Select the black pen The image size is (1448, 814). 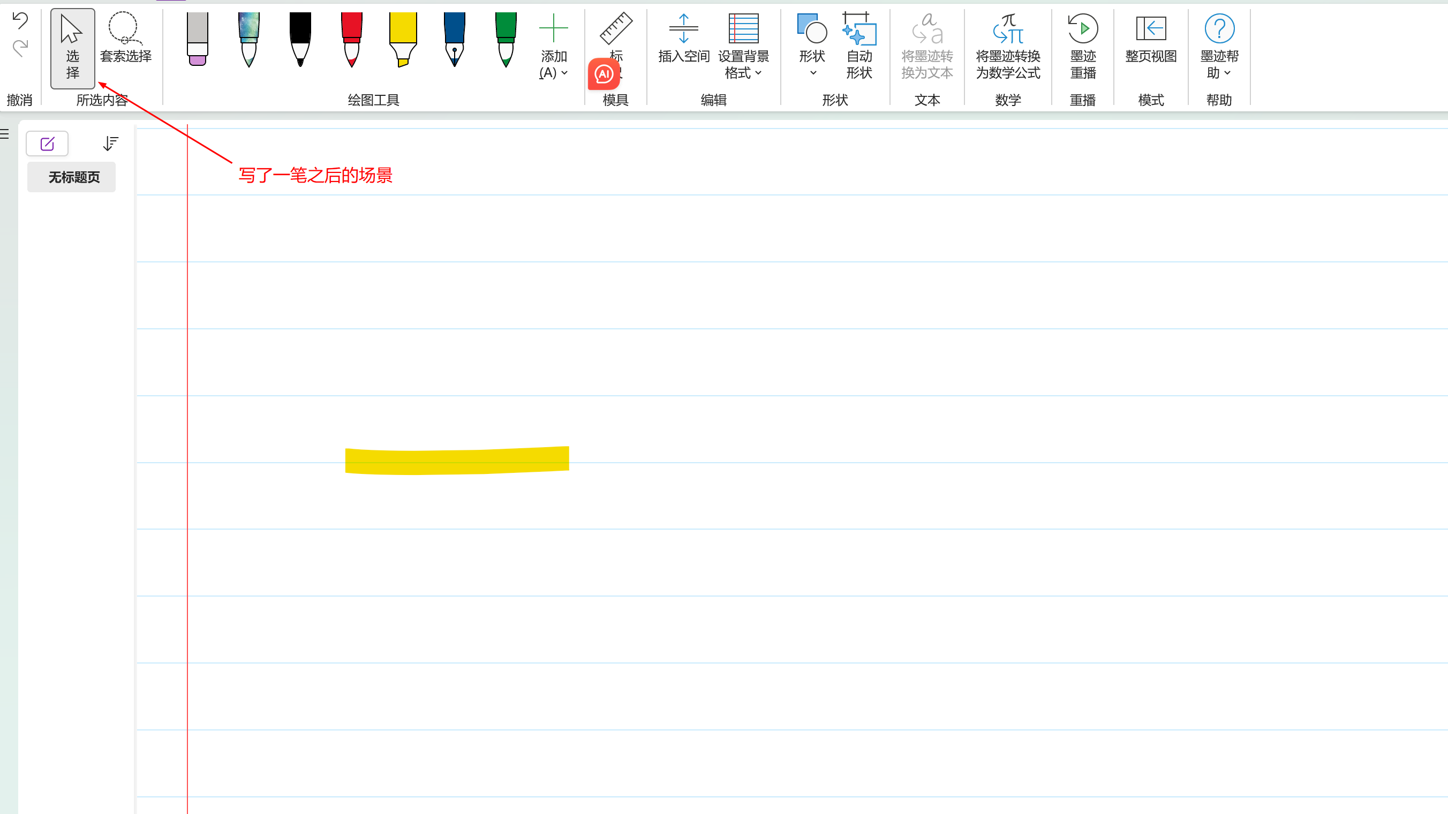pyautogui.click(x=300, y=39)
